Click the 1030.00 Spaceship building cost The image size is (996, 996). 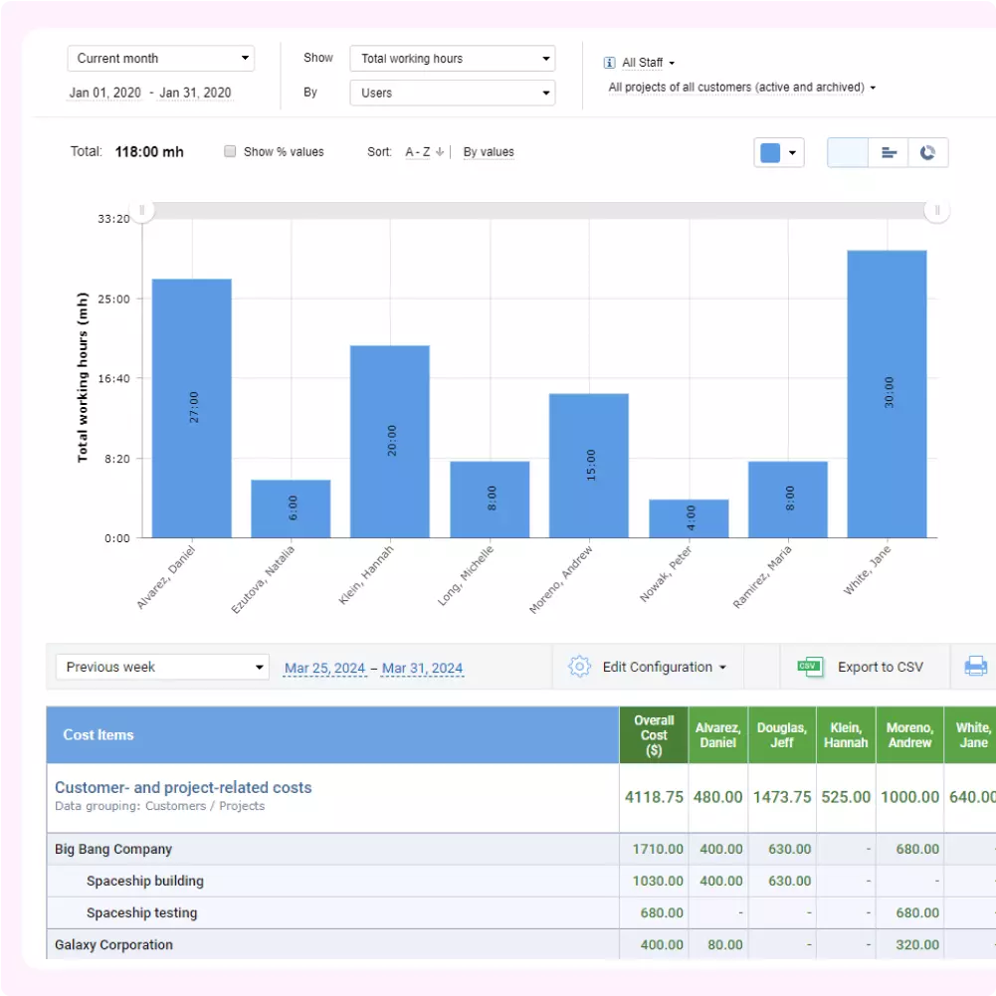(658, 881)
